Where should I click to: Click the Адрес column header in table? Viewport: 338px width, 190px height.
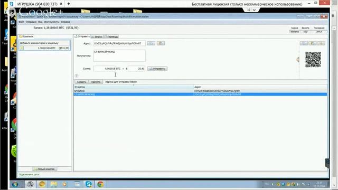coord(260,87)
